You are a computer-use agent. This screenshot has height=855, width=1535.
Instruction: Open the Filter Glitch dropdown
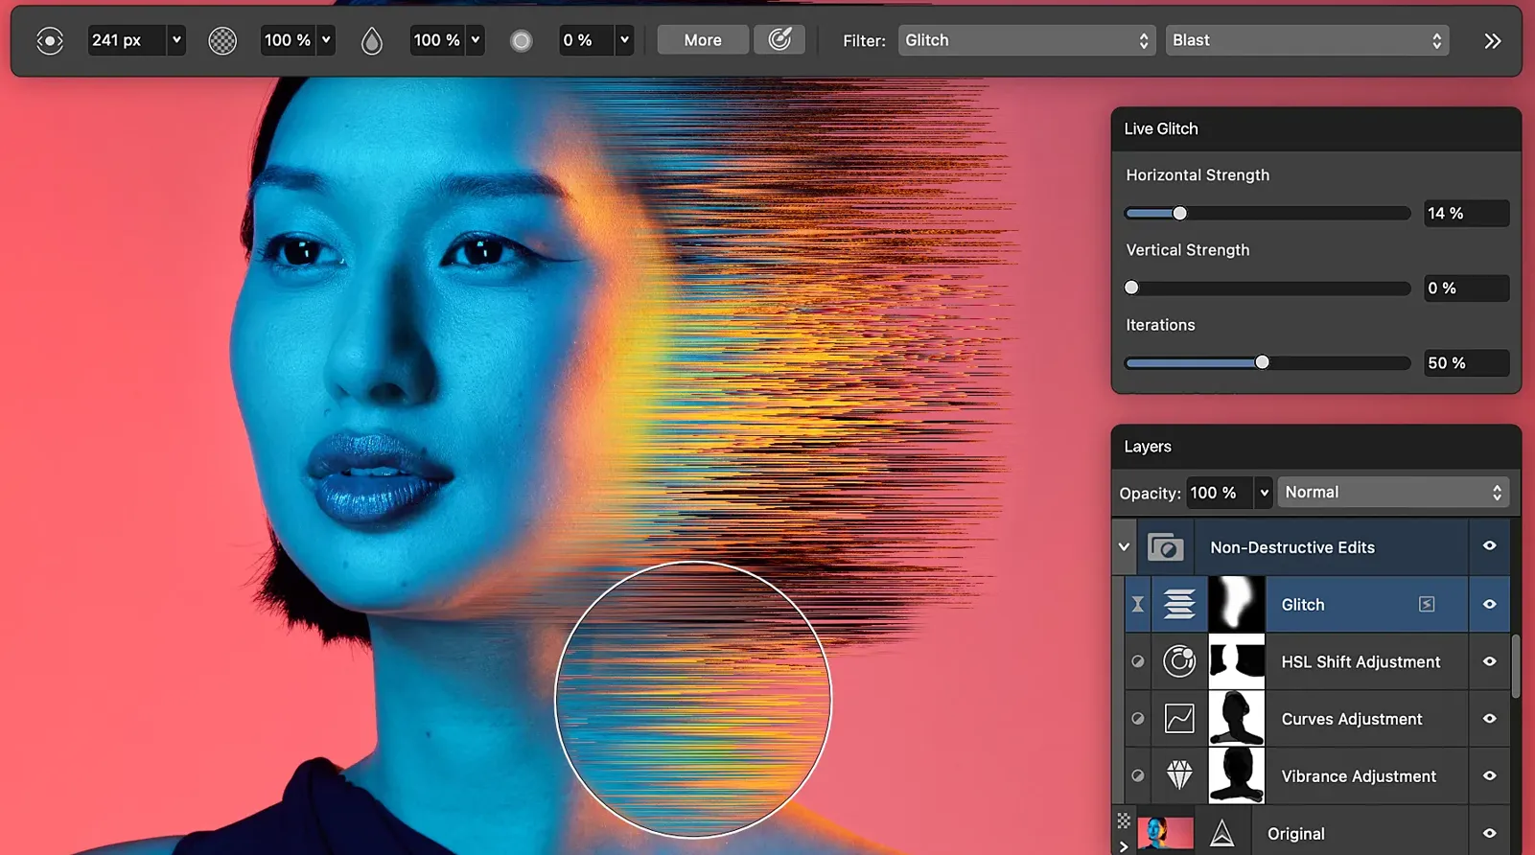pyautogui.click(x=1025, y=40)
